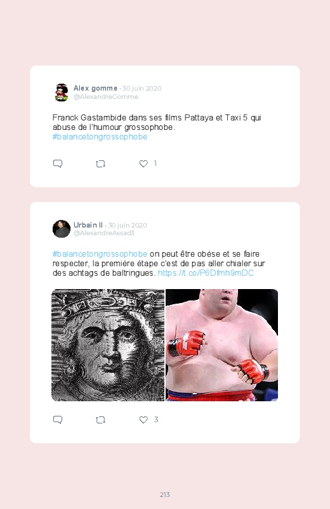Click the 30 juin 2020 date on first tweet
The width and height of the screenshot is (330, 509).
coord(142,88)
